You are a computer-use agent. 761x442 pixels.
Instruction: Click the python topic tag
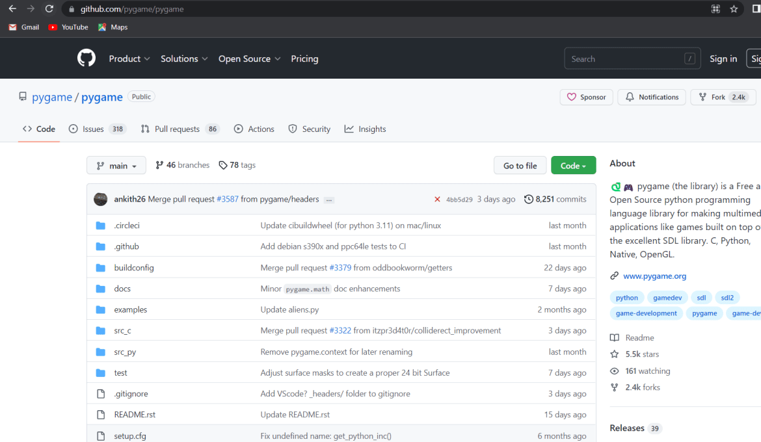[x=626, y=298]
